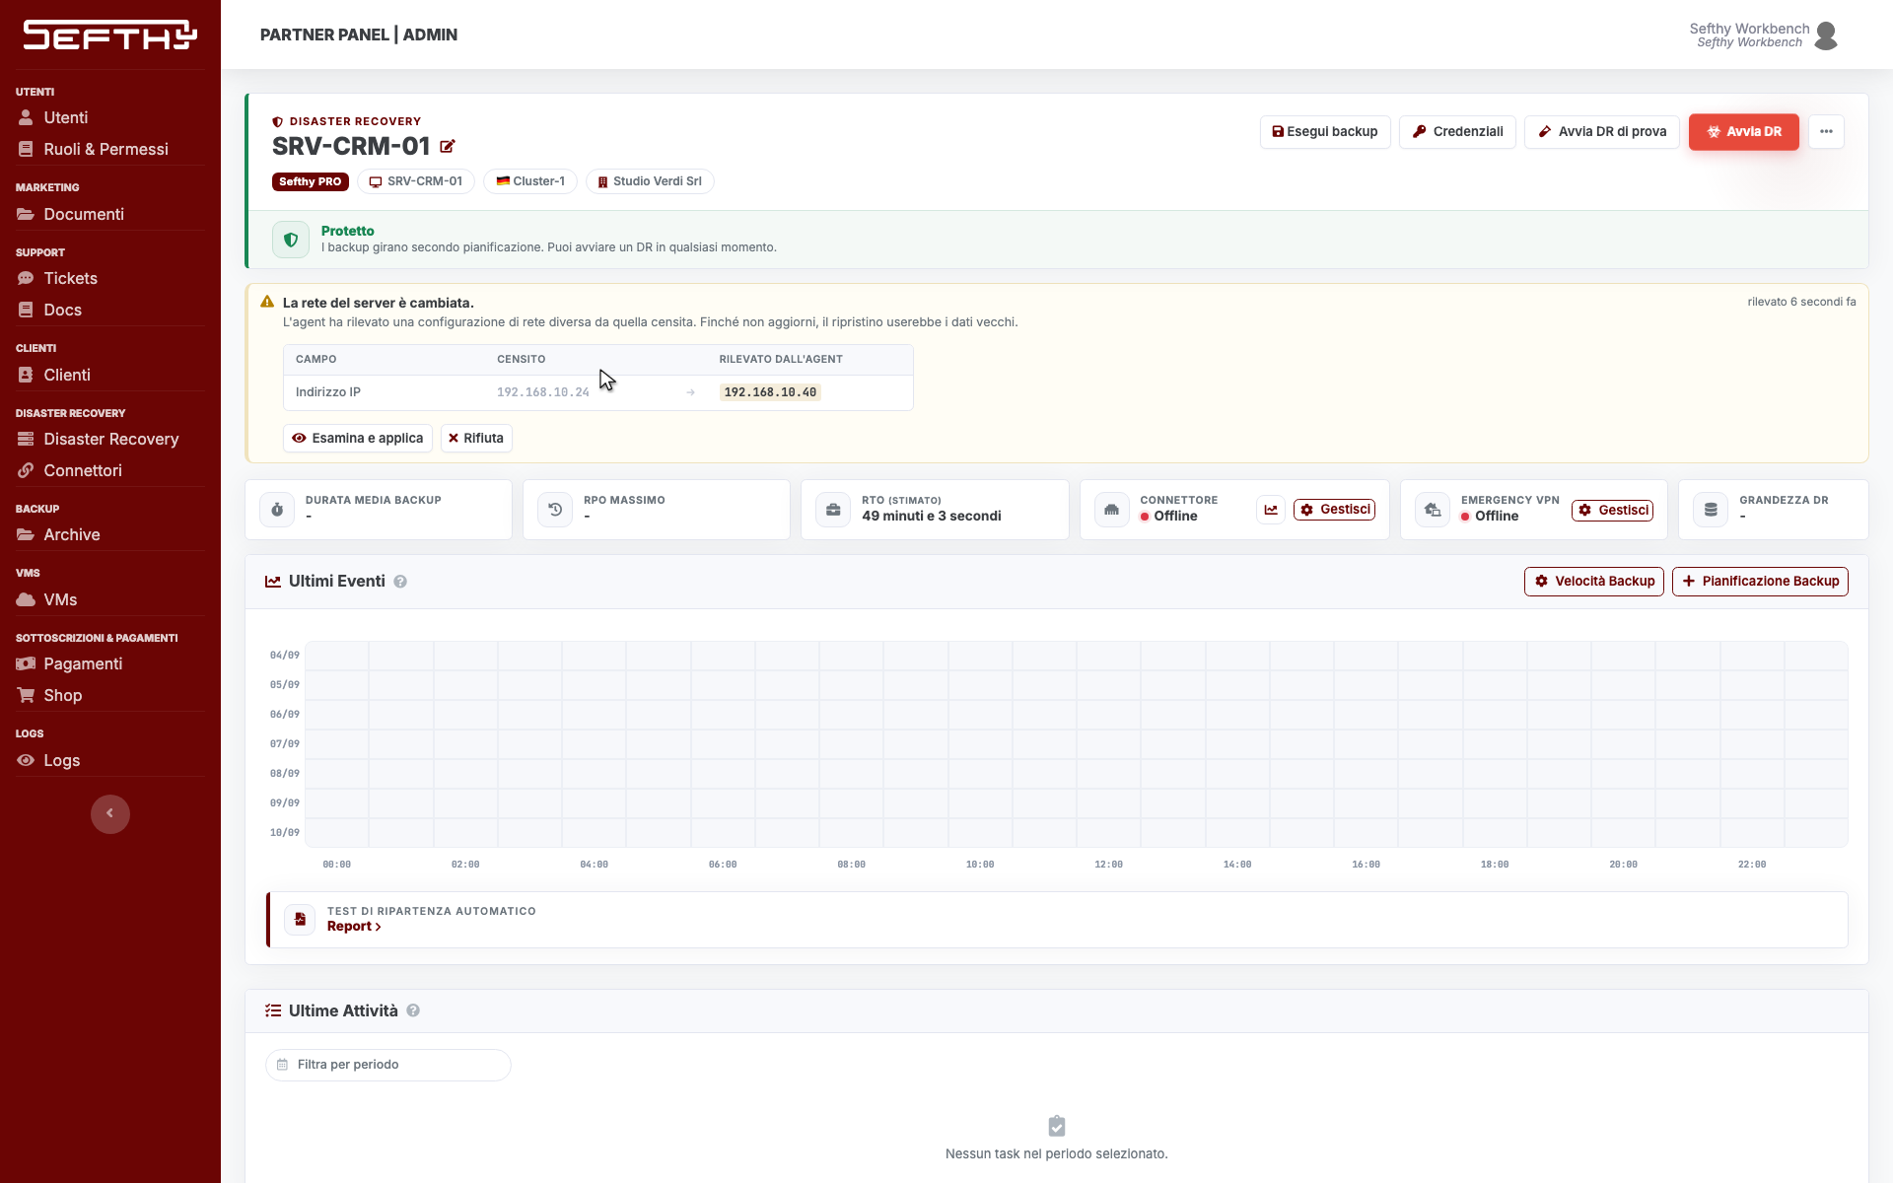Click the Ultimi Eventi chart icon
This screenshot has width=1893, height=1183.
tap(273, 582)
